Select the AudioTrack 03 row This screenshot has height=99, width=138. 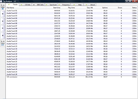[72, 16]
